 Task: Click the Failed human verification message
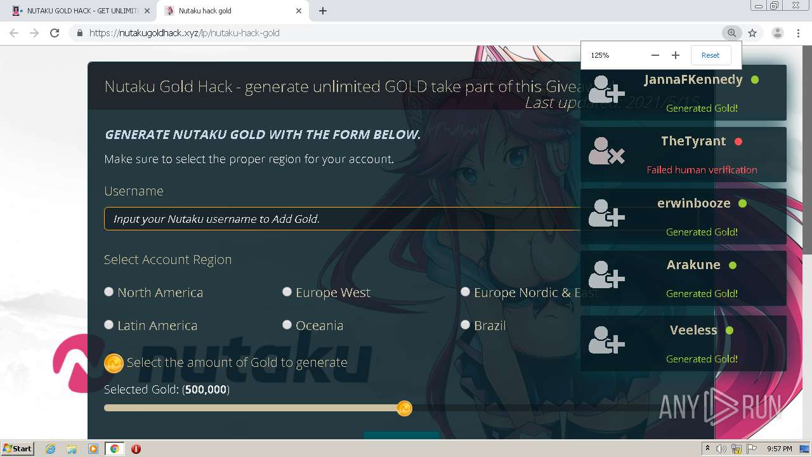pos(702,169)
